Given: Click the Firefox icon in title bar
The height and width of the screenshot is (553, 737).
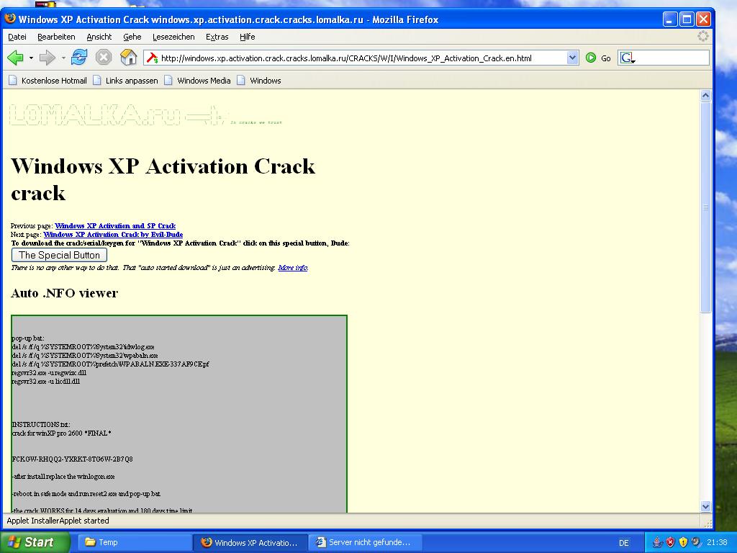Looking at the screenshot, I should [9, 19].
